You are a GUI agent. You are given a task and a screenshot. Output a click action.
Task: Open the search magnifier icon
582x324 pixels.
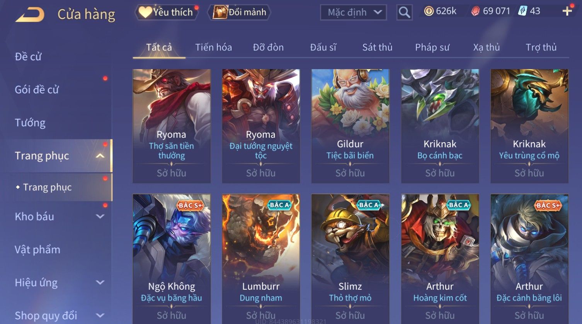[404, 12]
